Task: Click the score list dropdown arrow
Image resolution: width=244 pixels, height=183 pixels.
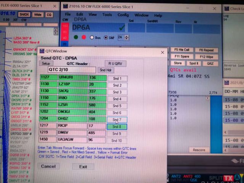Action: pos(207,98)
